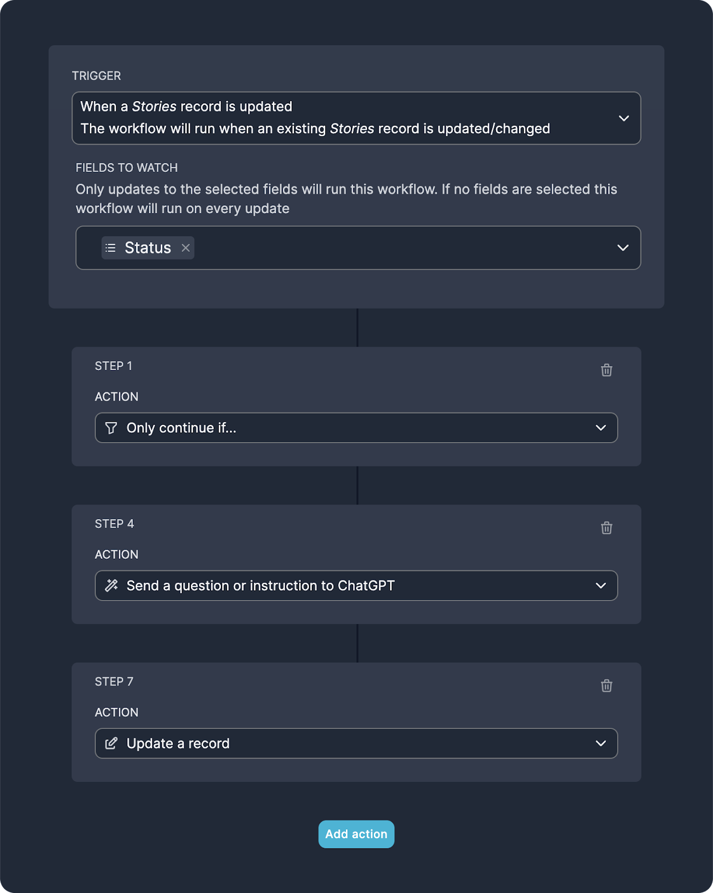Expand the Step 4 action dropdown chevron

(601, 585)
